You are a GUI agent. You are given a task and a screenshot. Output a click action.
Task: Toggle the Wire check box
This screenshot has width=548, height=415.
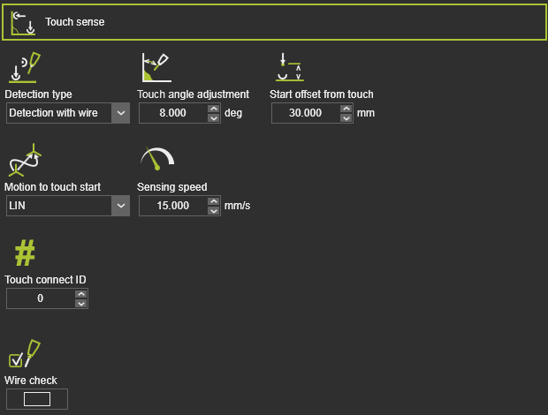click(x=36, y=399)
